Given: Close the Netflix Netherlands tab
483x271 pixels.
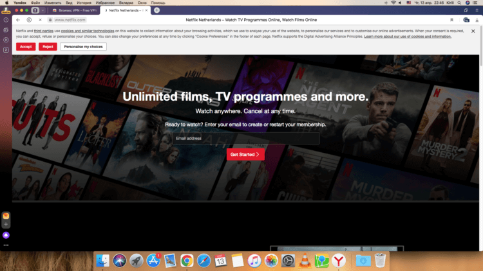Looking at the screenshot, I should click(x=146, y=10).
